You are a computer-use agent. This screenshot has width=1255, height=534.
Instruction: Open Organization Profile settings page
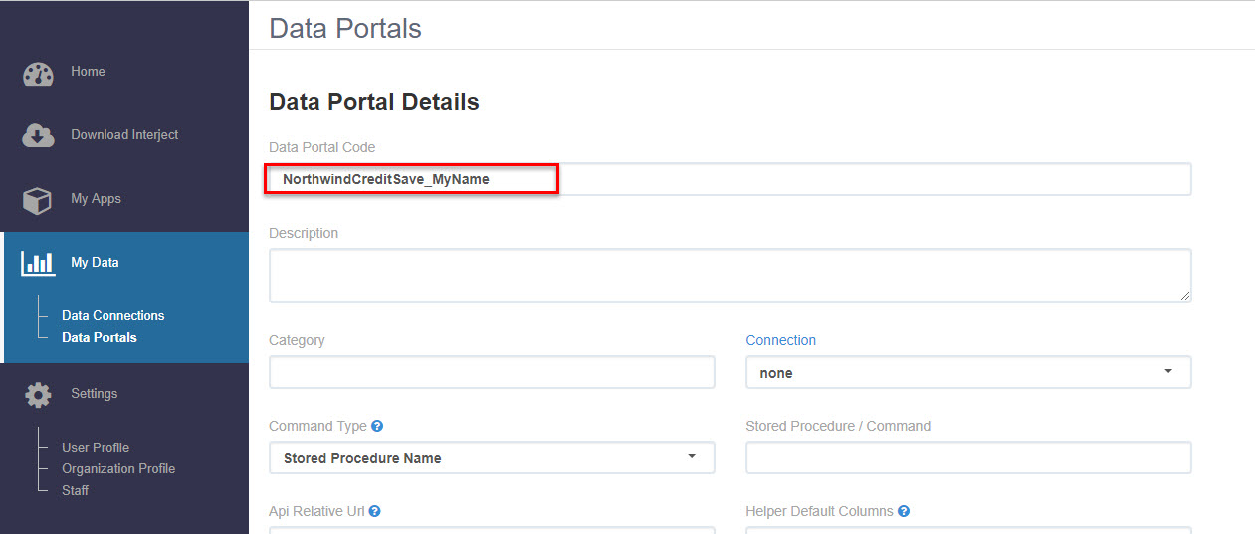point(118,468)
